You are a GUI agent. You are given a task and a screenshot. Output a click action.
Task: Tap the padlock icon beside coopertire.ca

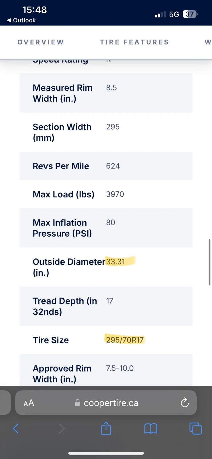tap(77, 403)
